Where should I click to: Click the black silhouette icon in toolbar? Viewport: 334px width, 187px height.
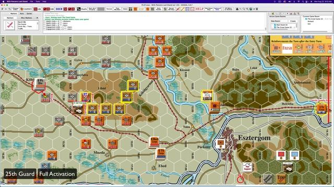[x=237, y=9]
